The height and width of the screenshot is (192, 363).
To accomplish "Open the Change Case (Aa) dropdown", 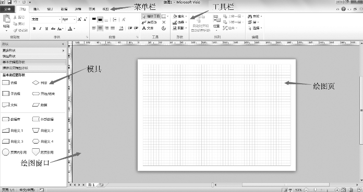I will click(60, 29).
